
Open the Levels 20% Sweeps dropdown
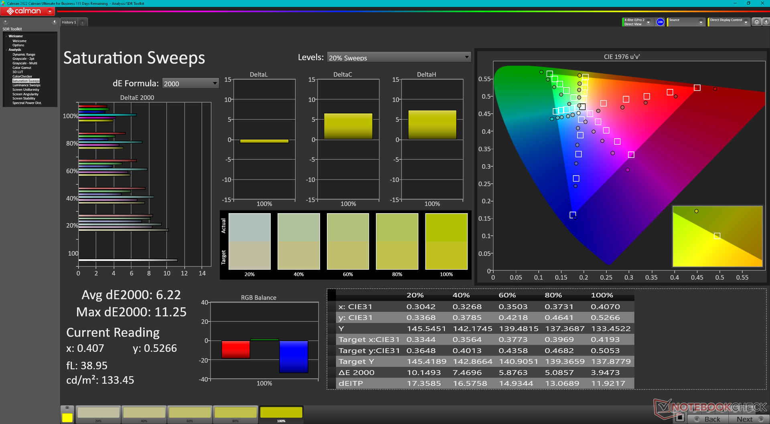[x=399, y=57]
